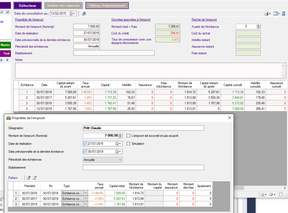Image resolution: width=288 pixels, height=213 pixels.
Task: Click the Sélecteur button
Action: [28, 6]
